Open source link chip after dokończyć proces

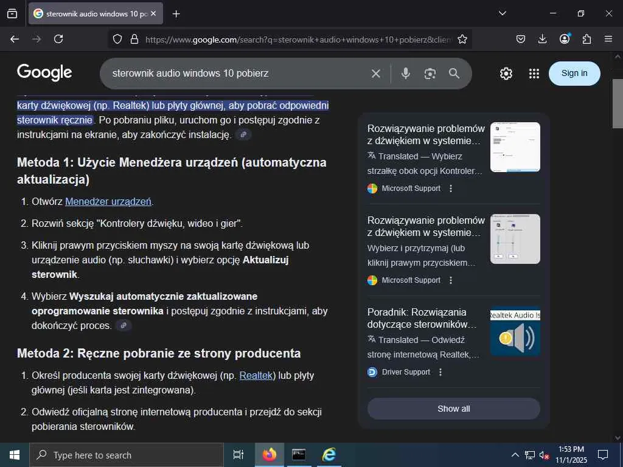[123, 326]
